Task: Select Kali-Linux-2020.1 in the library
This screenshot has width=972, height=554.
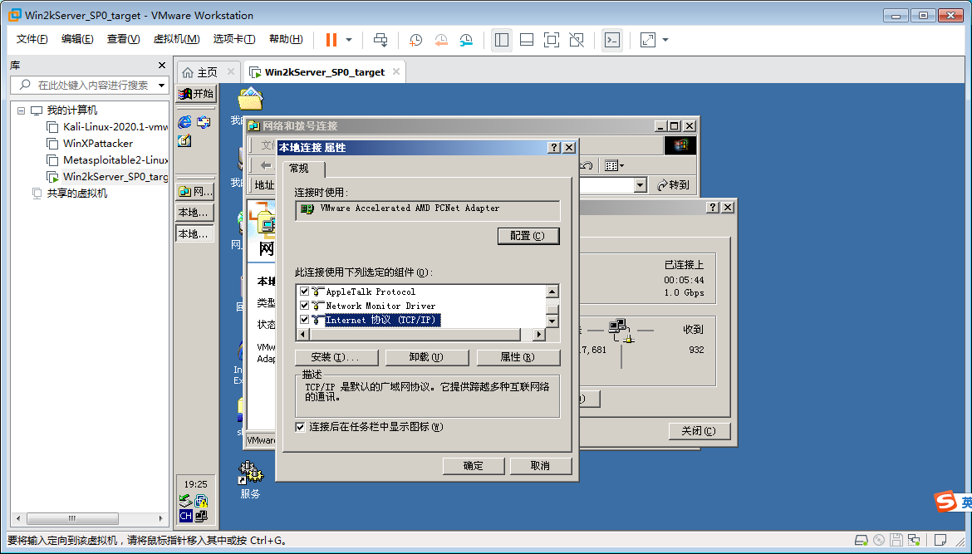Action: (x=115, y=126)
